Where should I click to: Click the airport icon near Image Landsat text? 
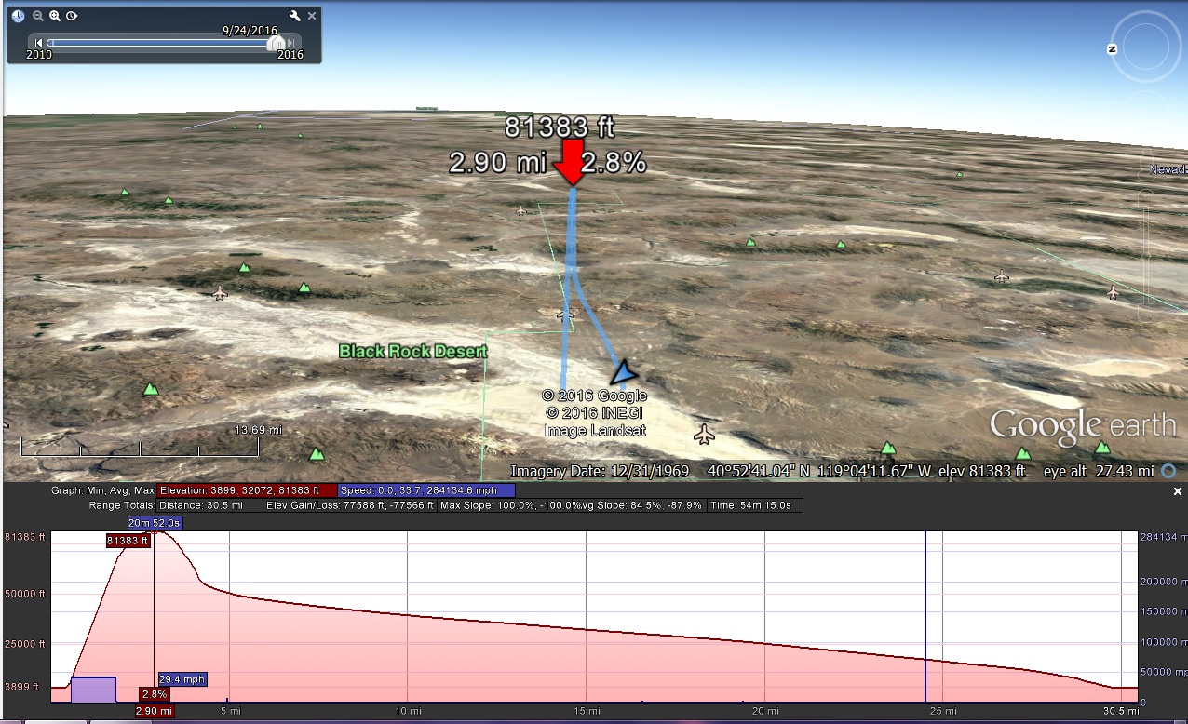[x=705, y=434]
